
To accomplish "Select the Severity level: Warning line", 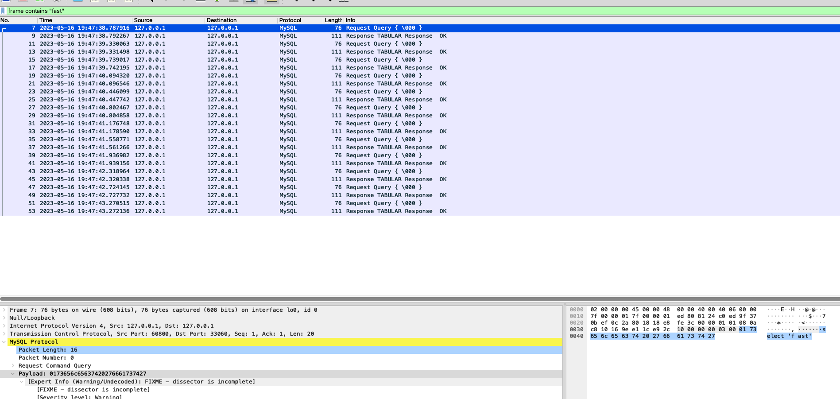I will (x=79, y=397).
